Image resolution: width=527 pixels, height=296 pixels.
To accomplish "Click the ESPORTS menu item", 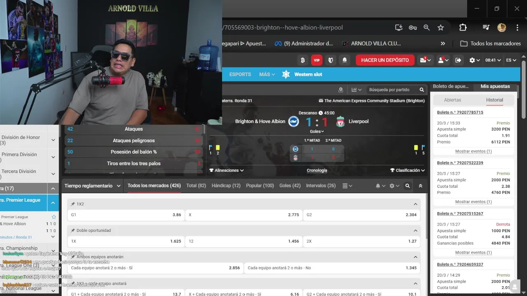I will click(240, 74).
